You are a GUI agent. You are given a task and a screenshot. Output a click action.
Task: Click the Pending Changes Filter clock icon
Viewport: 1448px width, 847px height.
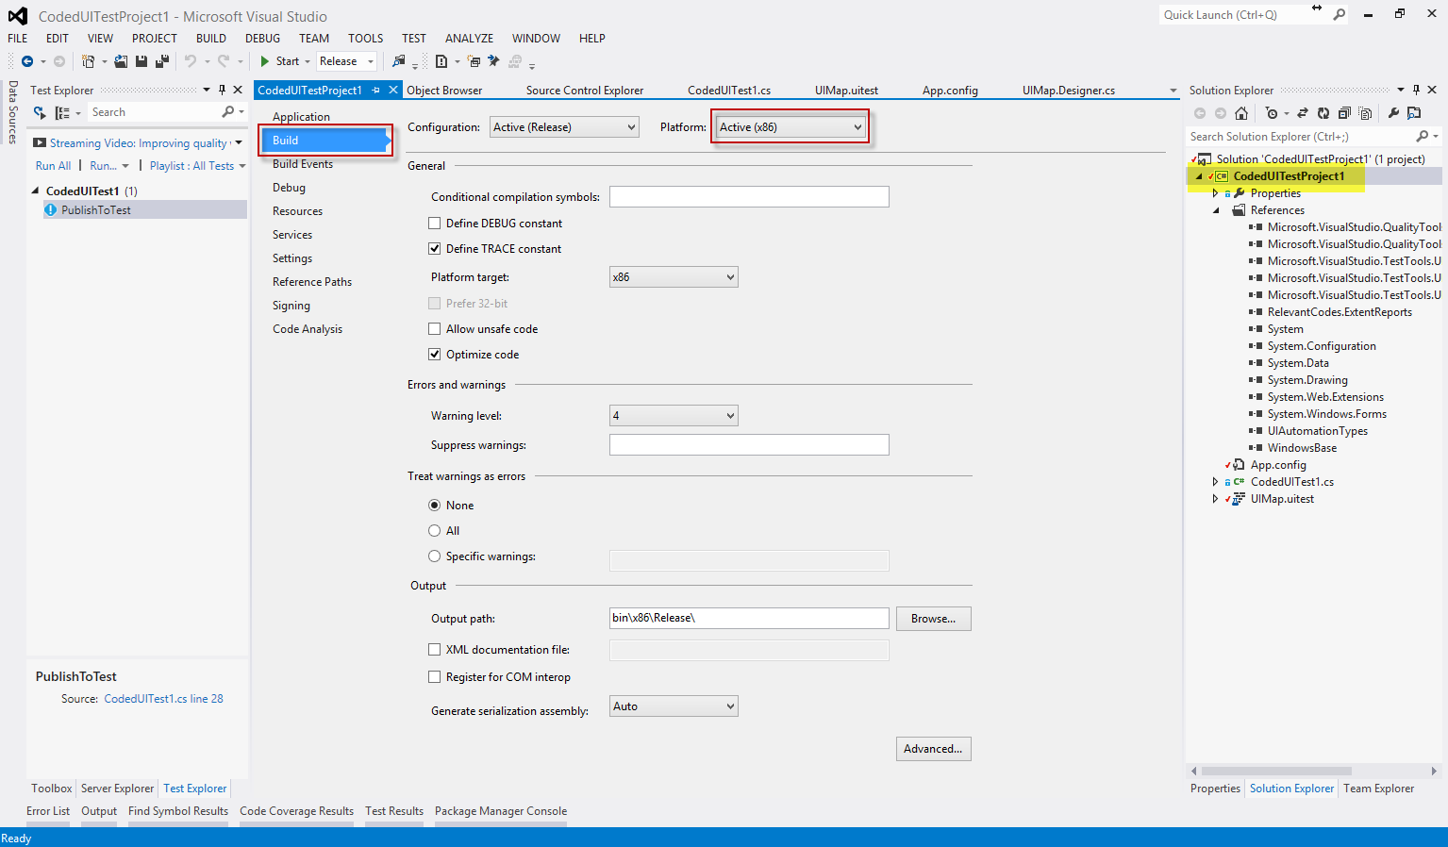1272,113
